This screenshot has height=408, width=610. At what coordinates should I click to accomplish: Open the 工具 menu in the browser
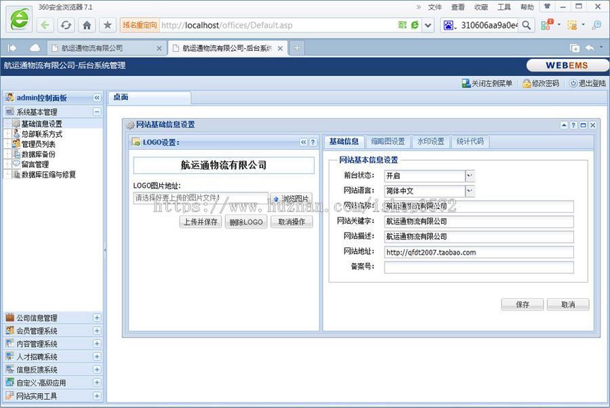click(504, 6)
